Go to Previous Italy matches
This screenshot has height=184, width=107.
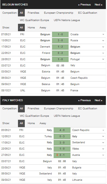coord(84,100)
